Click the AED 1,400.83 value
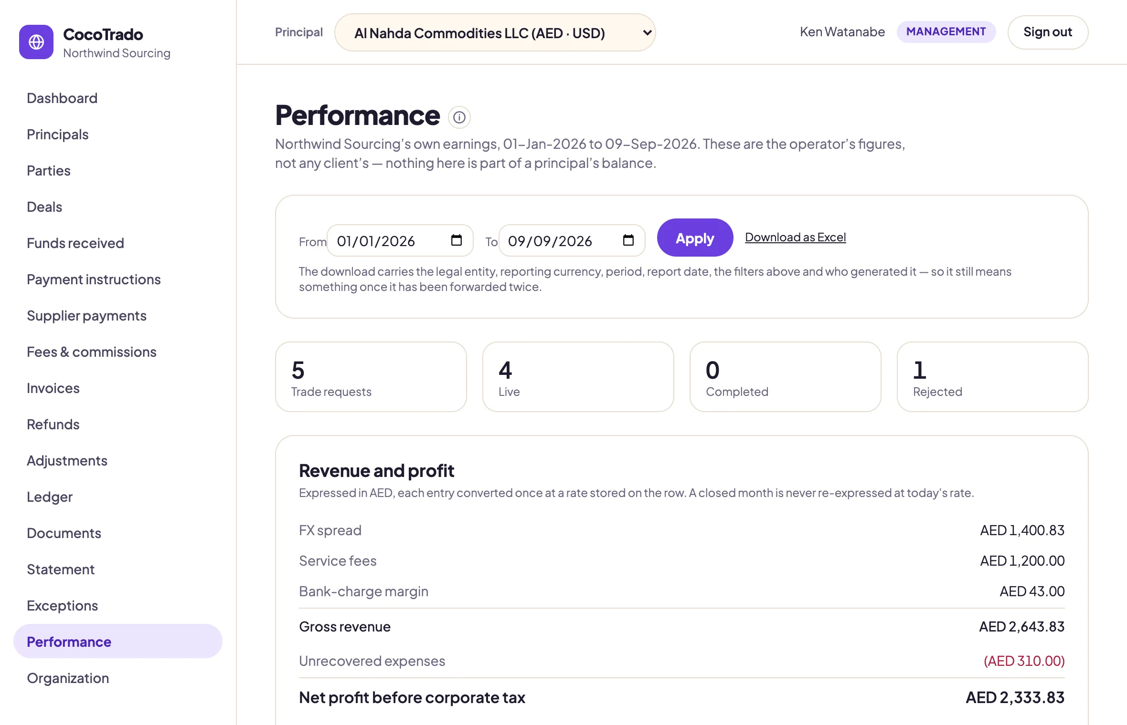This screenshot has width=1127, height=725. (x=1022, y=530)
